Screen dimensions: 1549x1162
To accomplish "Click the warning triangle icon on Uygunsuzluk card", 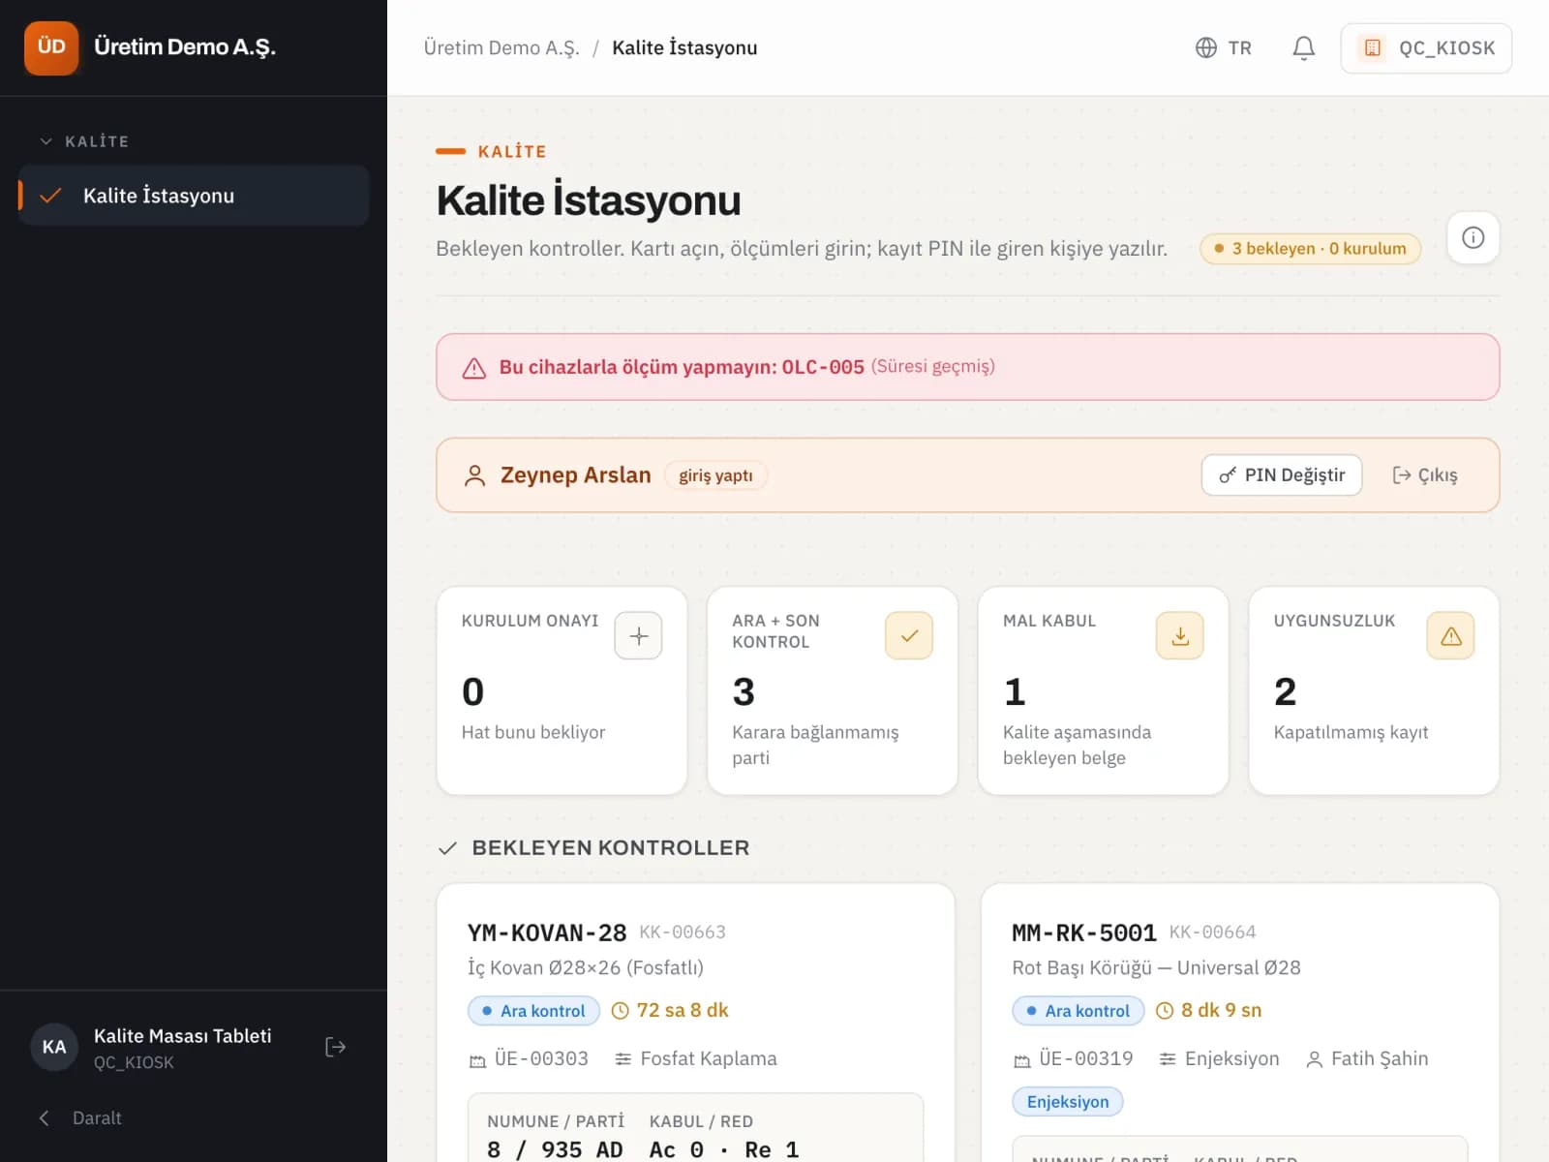I will pos(1450,636).
